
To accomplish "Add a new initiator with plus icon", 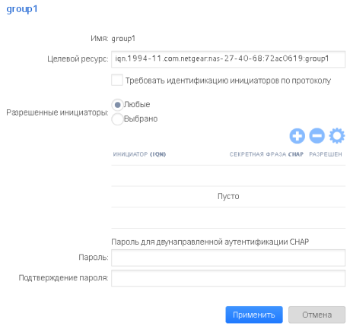I will pos(297,136).
